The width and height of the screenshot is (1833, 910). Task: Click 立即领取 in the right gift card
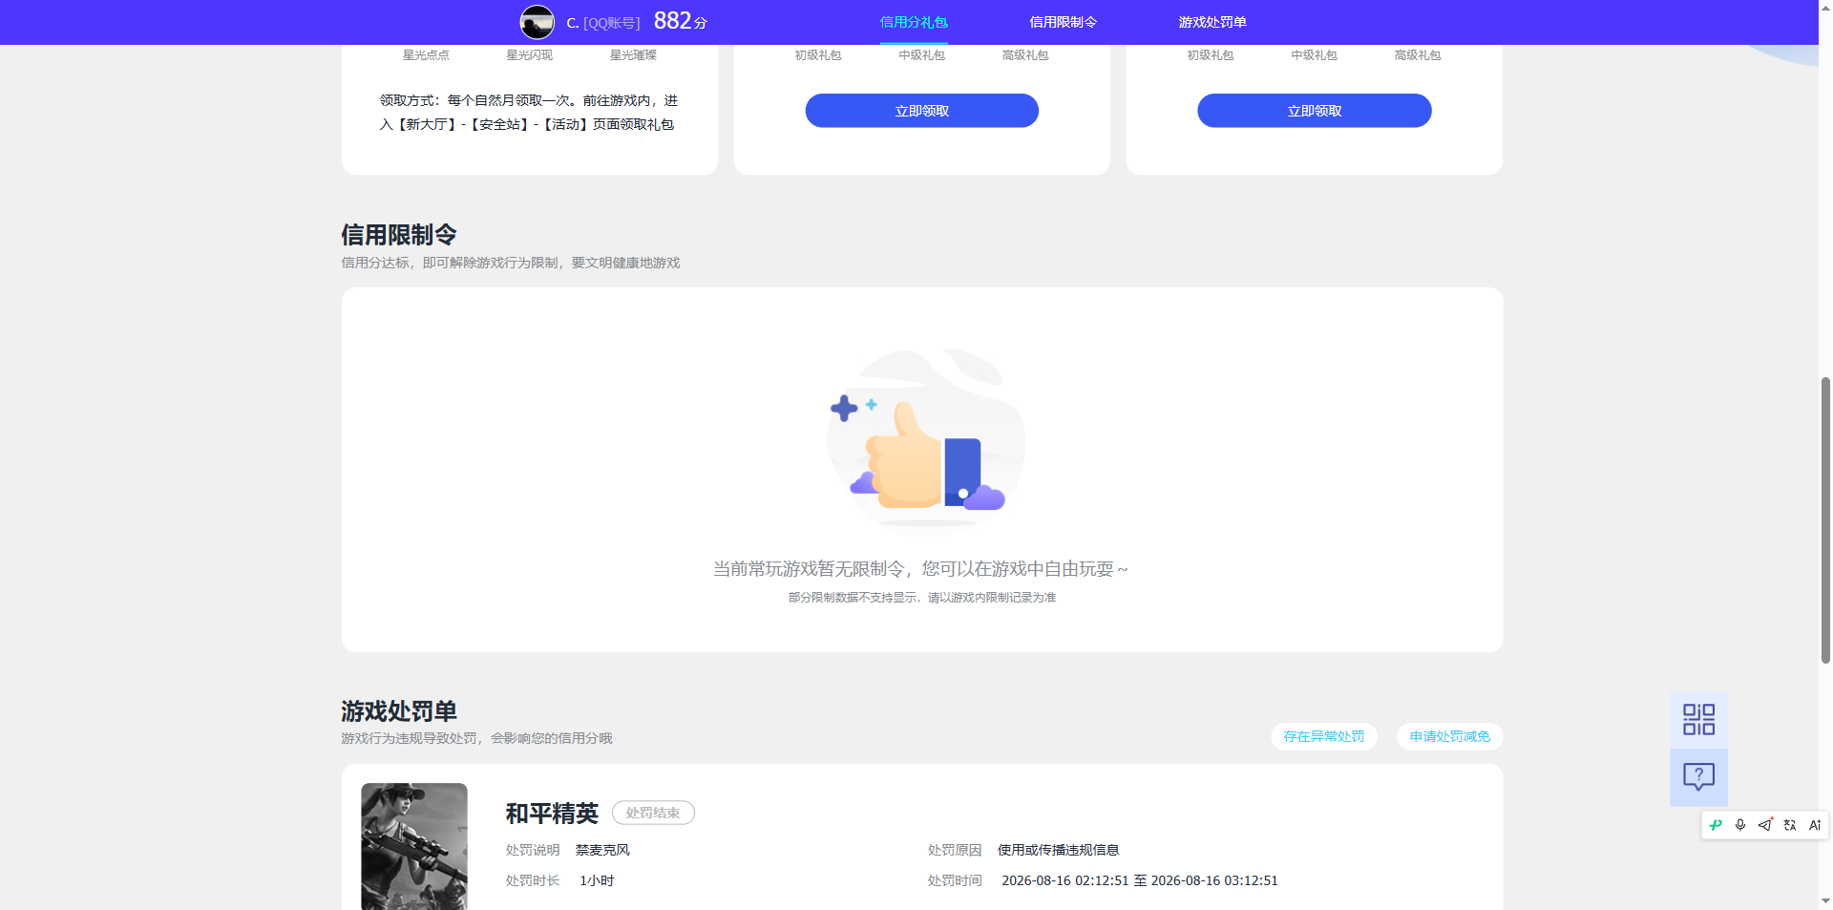coord(1315,111)
